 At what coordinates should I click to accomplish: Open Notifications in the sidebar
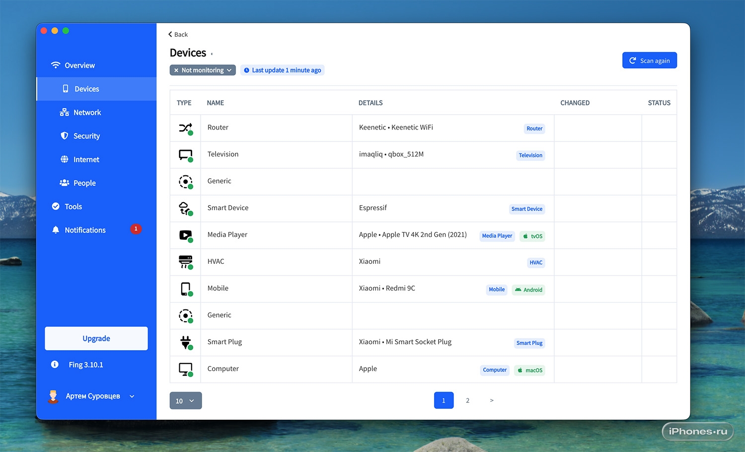click(85, 230)
